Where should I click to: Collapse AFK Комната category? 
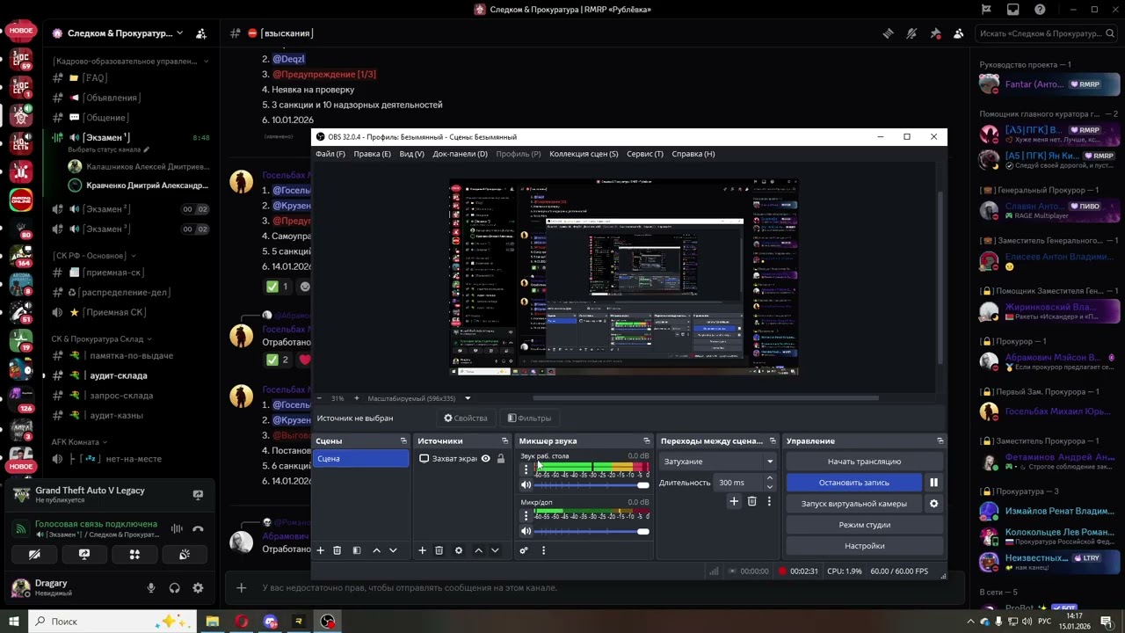point(79,442)
